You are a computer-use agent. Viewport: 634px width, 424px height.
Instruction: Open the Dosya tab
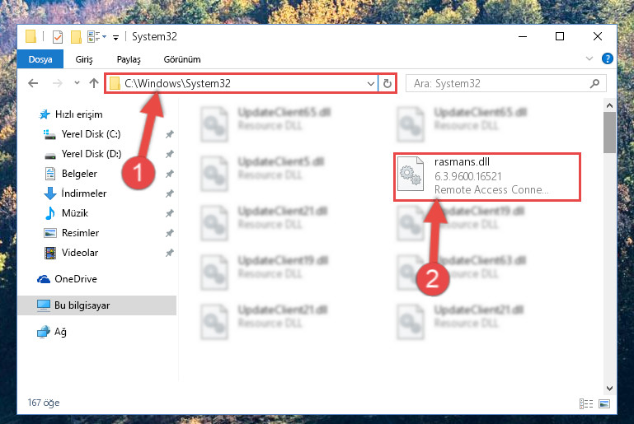click(x=40, y=59)
